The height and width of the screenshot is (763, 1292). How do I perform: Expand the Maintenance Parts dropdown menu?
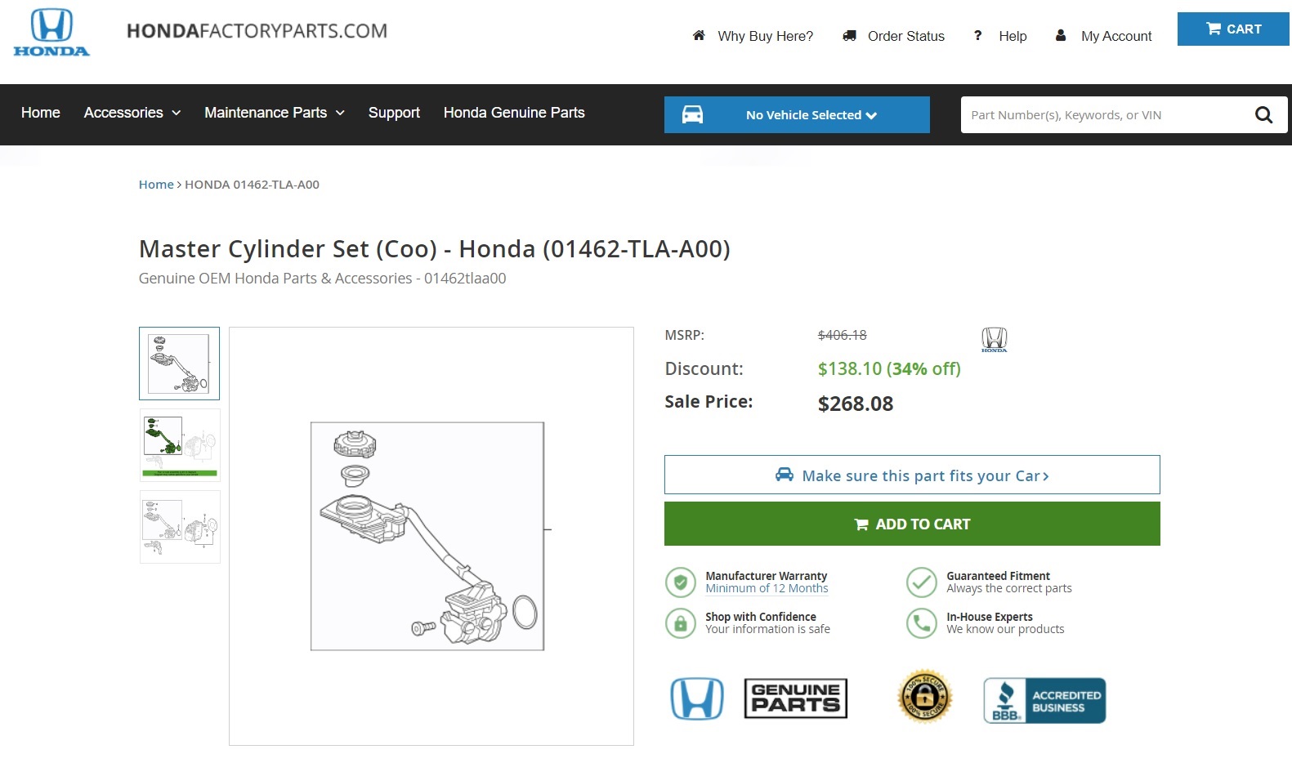click(x=275, y=113)
